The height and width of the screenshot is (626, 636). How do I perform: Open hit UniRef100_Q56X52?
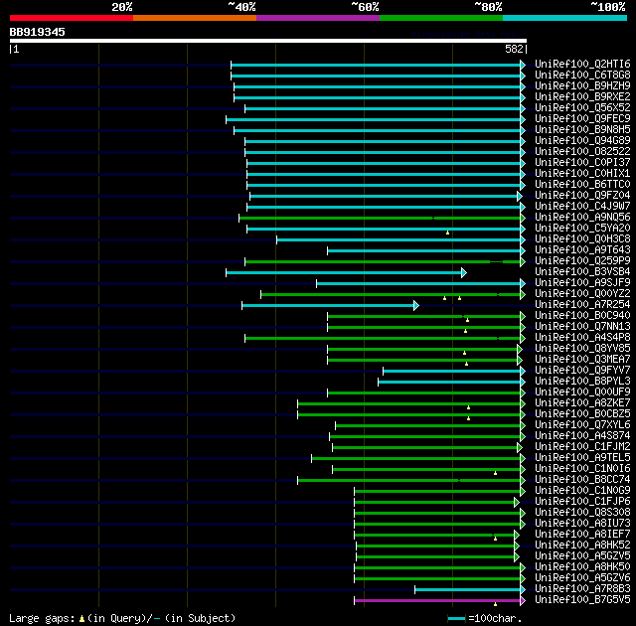(x=582, y=108)
